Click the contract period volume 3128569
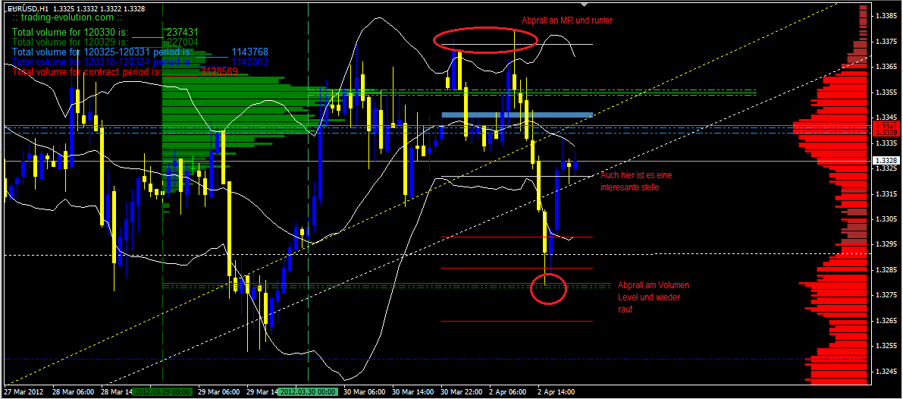 coord(219,71)
